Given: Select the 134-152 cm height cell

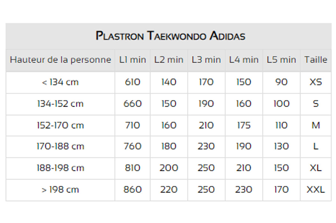Looking at the screenshot, I should (60, 104).
